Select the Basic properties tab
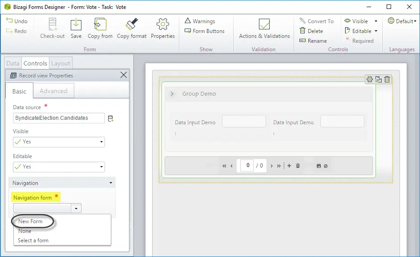Viewport: 420px width, 257px height. tap(19, 91)
